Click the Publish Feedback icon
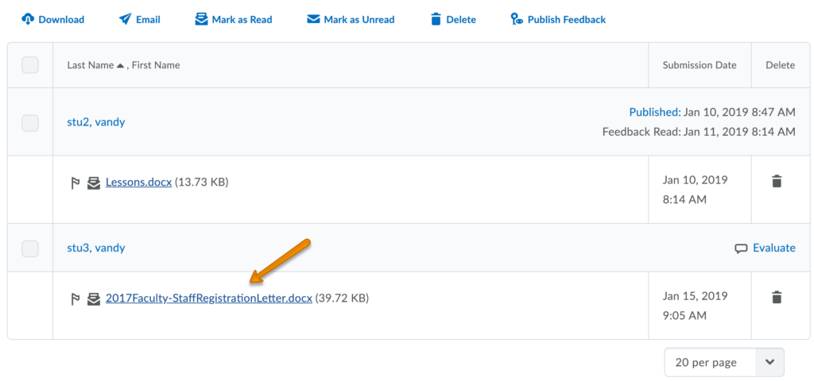This screenshot has width=814, height=381. coord(517,19)
